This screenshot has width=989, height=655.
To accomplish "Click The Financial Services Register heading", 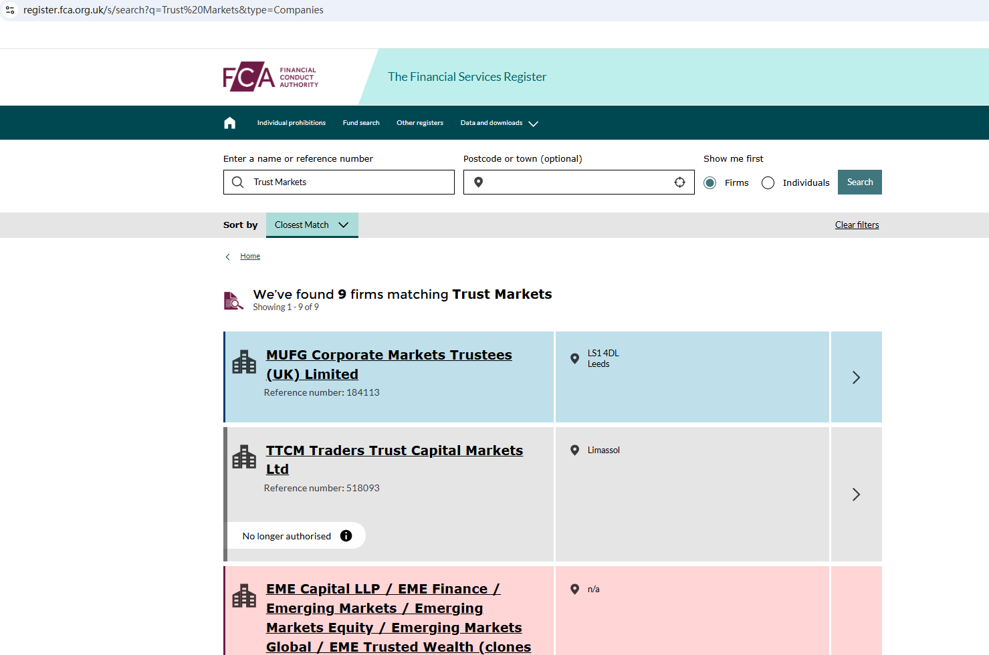I will click(467, 77).
